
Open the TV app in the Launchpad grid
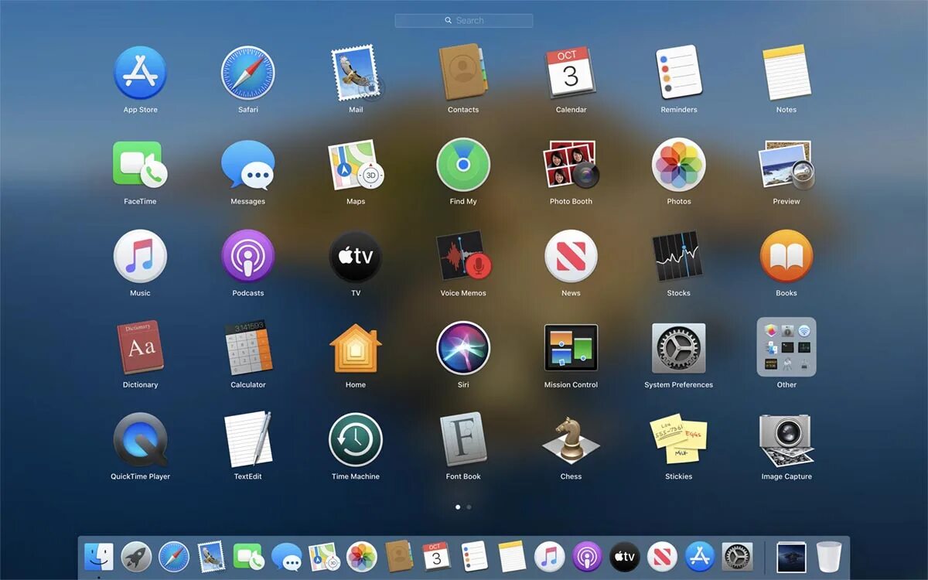pyautogui.click(x=356, y=257)
